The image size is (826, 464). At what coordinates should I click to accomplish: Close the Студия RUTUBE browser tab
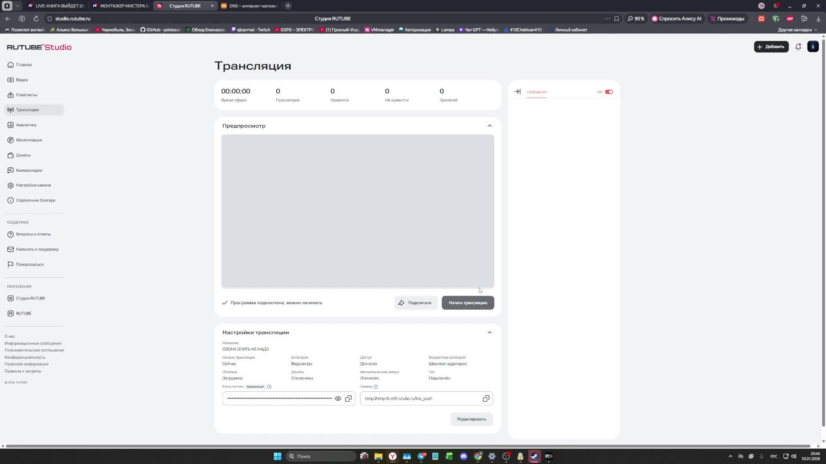coord(212,6)
